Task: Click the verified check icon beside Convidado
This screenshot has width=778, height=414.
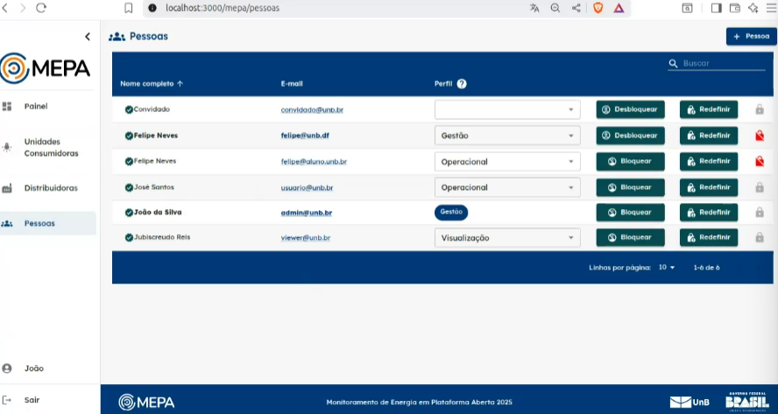Action: point(129,109)
